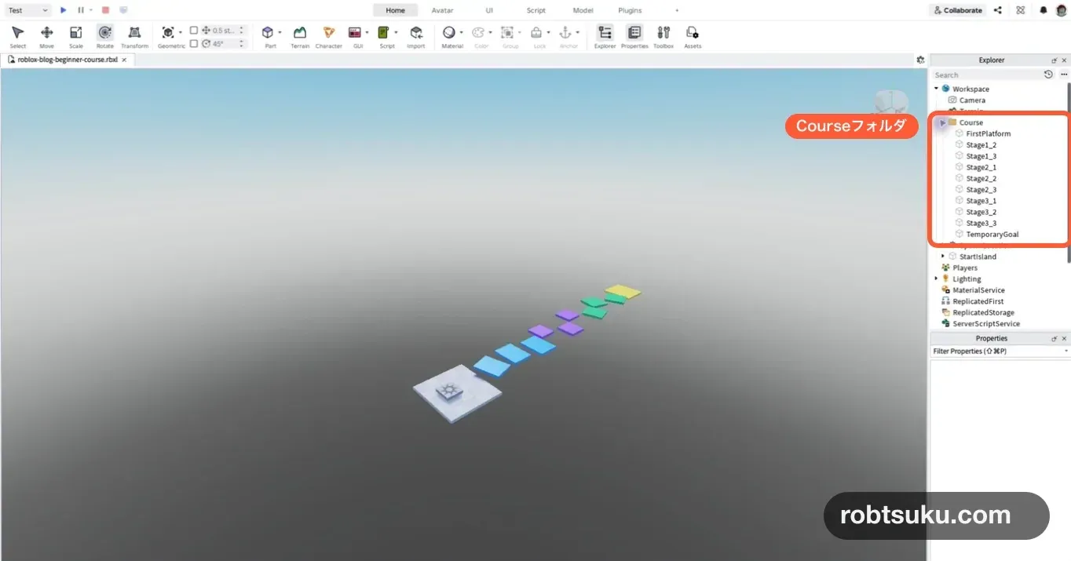Select FirstPlatform in the Explorer

pyautogui.click(x=988, y=133)
